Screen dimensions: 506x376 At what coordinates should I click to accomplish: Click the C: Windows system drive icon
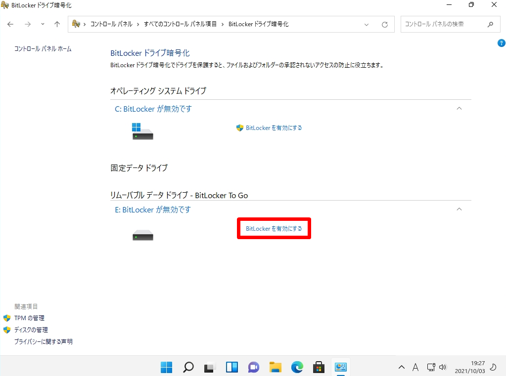pyautogui.click(x=142, y=131)
